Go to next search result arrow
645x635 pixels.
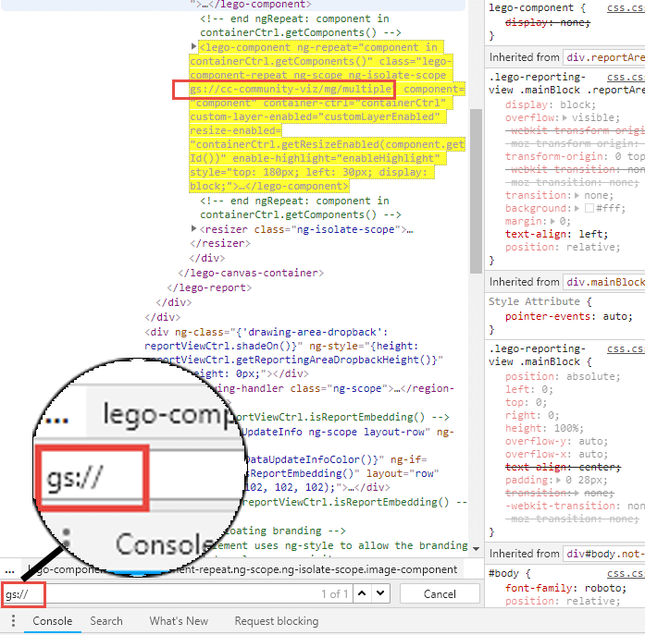(380, 593)
